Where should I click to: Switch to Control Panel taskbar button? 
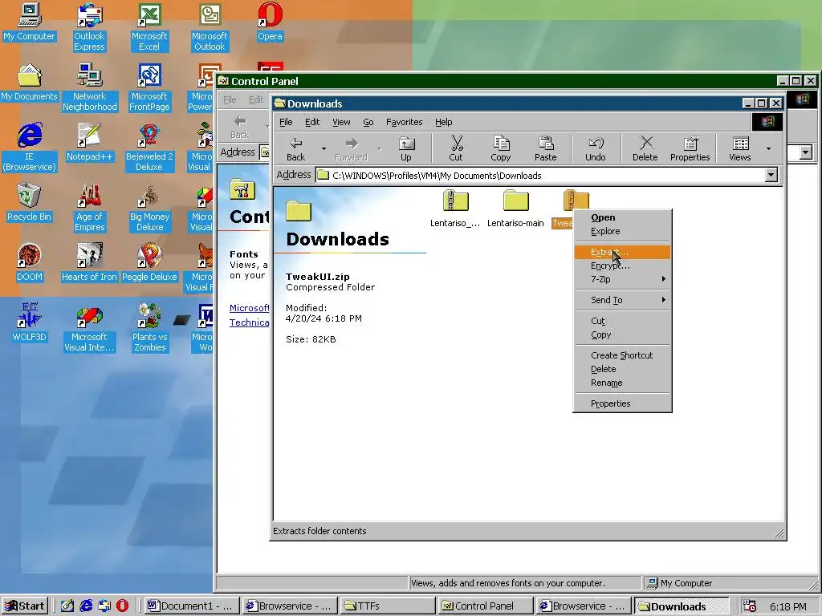point(486,606)
